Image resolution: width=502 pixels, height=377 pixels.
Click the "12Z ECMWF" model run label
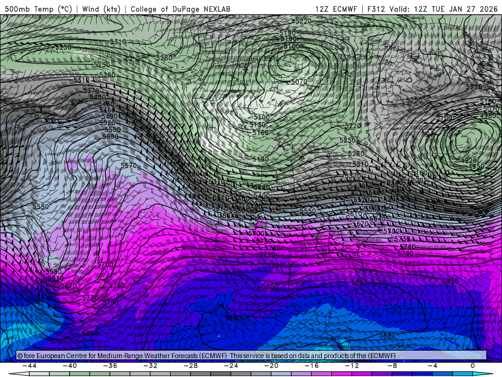(336, 9)
